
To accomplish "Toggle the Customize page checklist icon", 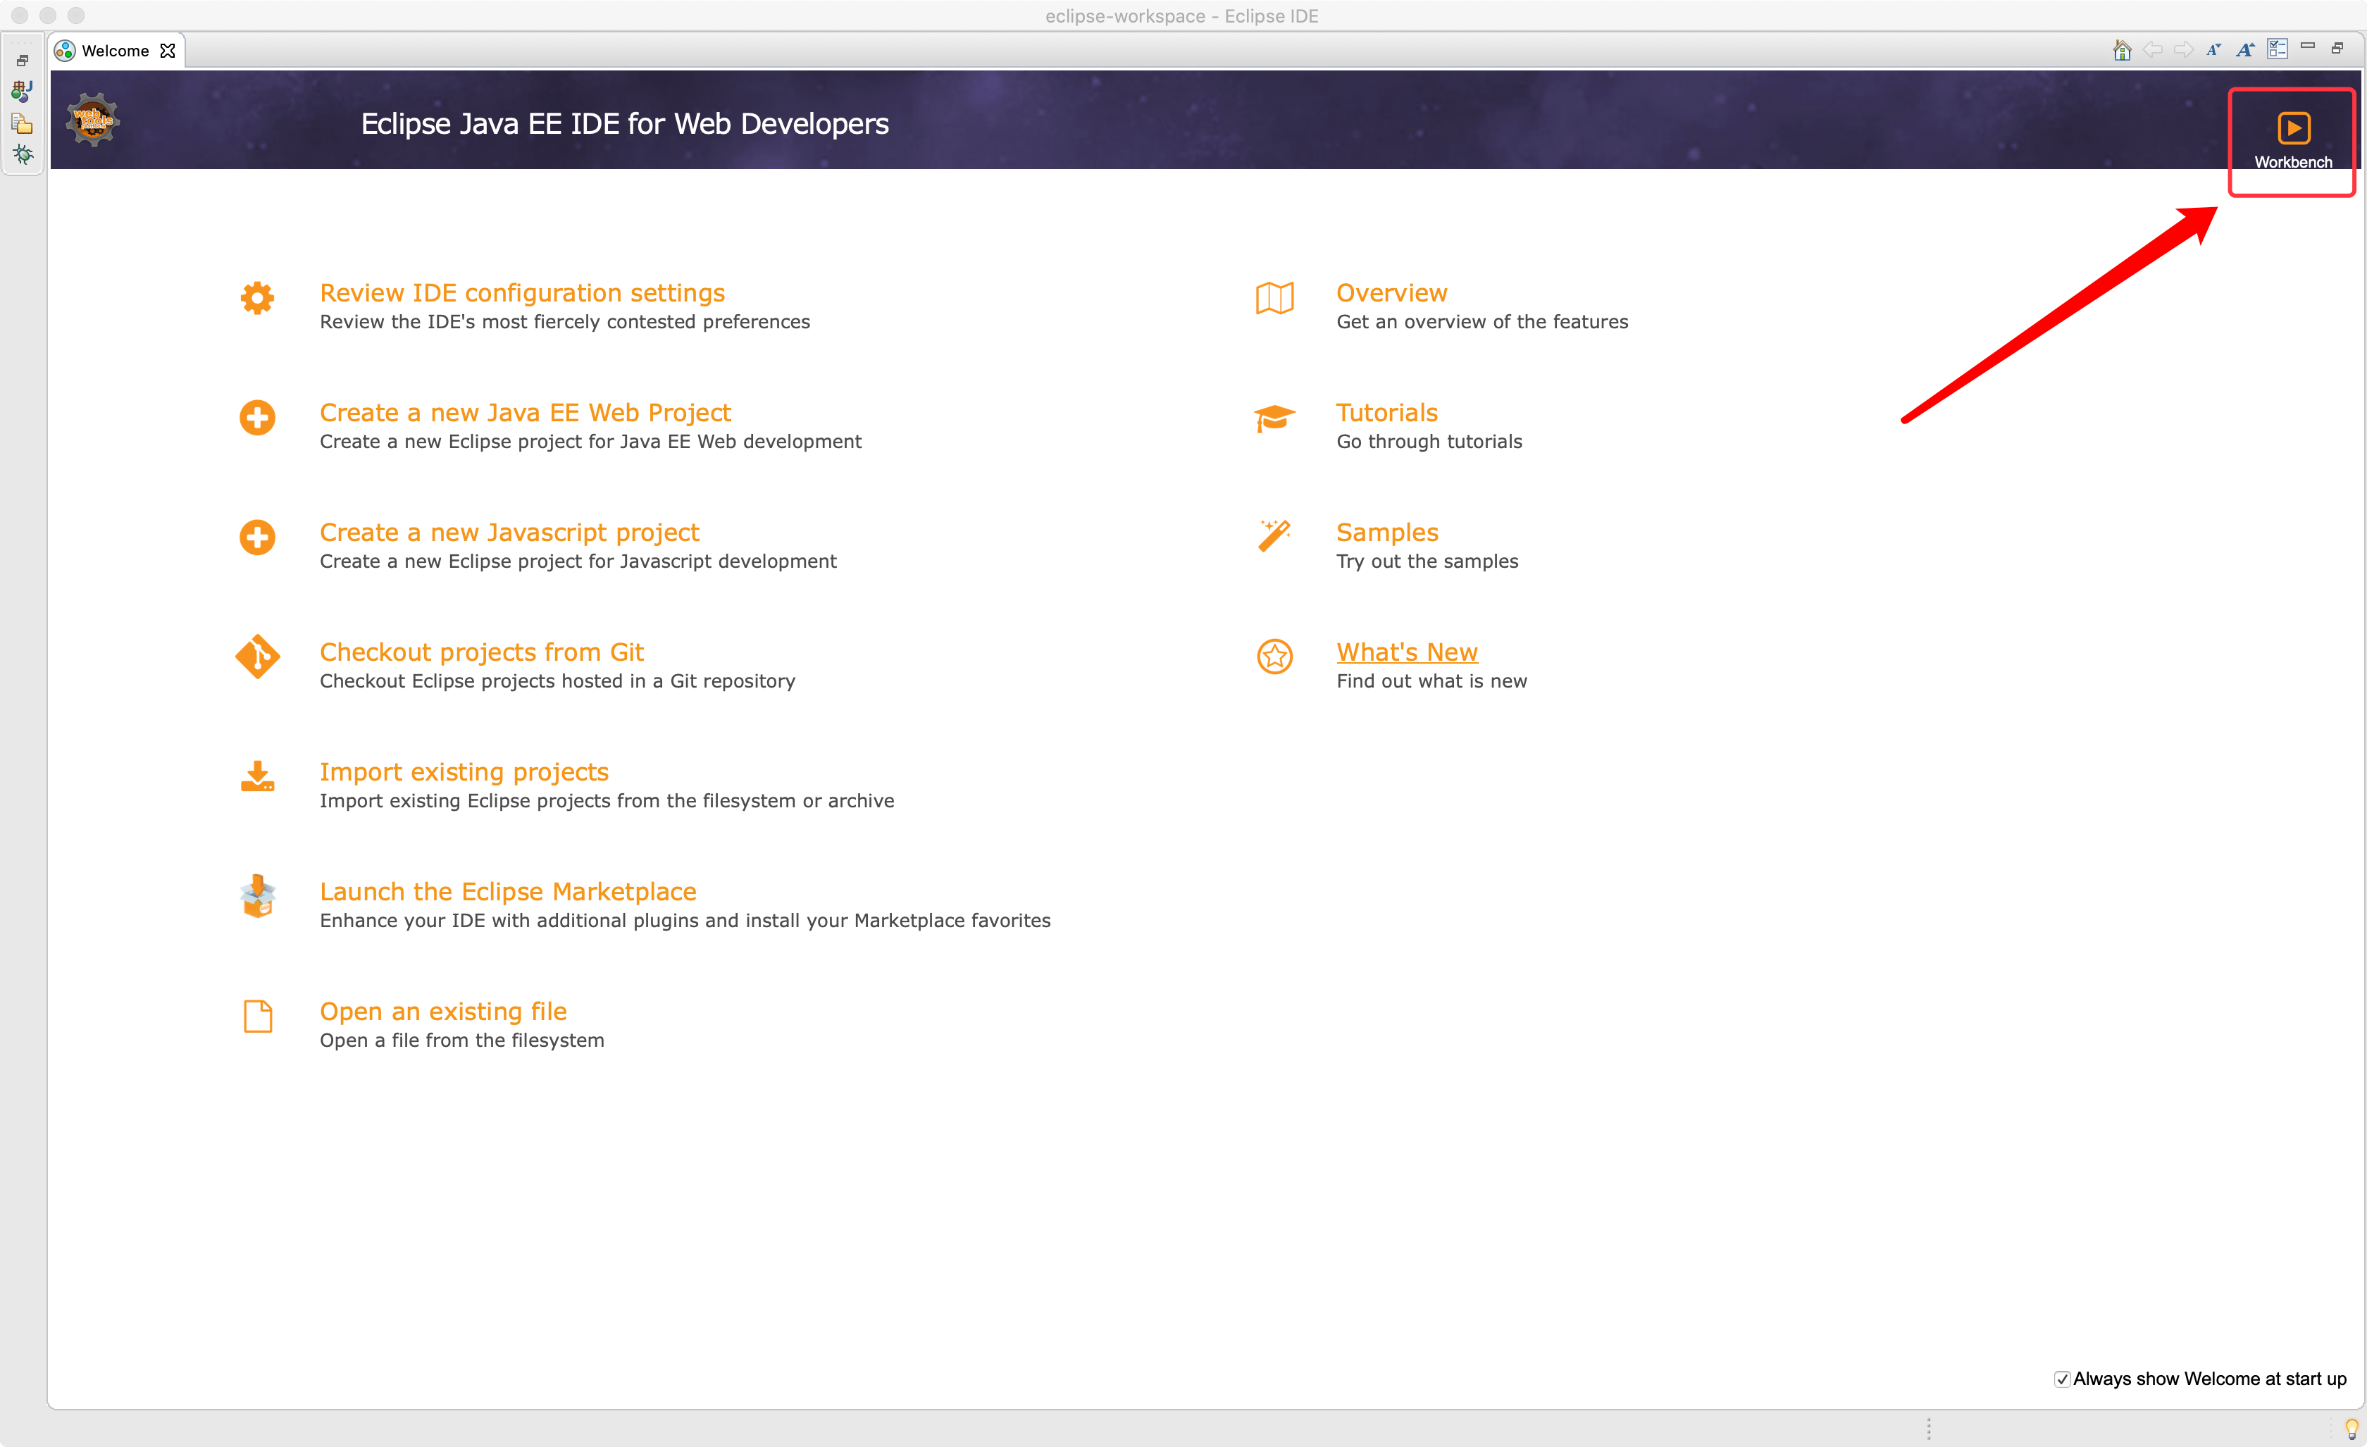I will [x=2277, y=49].
